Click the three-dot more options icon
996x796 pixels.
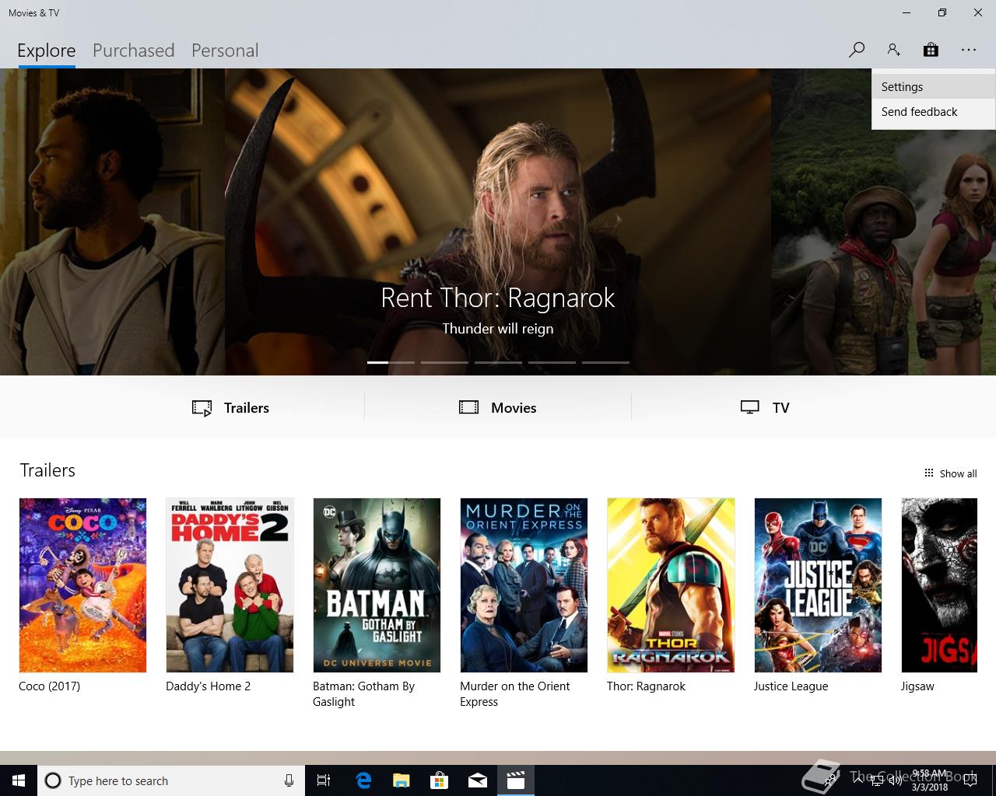tap(968, 50)
